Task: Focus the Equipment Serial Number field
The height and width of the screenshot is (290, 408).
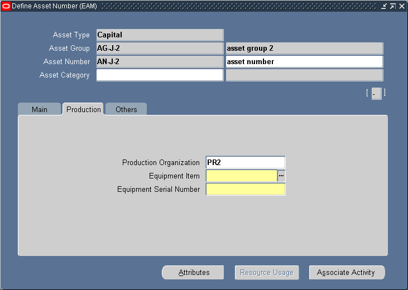Action: (246, 190)
